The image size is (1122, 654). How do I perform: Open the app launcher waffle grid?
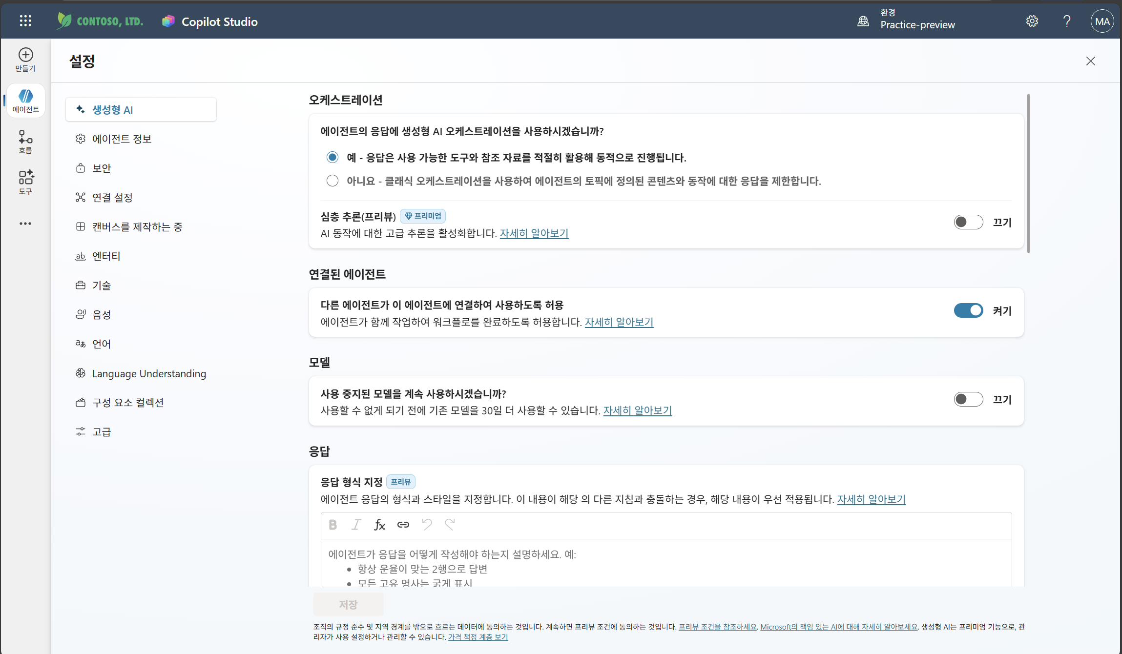click(25, 21)
